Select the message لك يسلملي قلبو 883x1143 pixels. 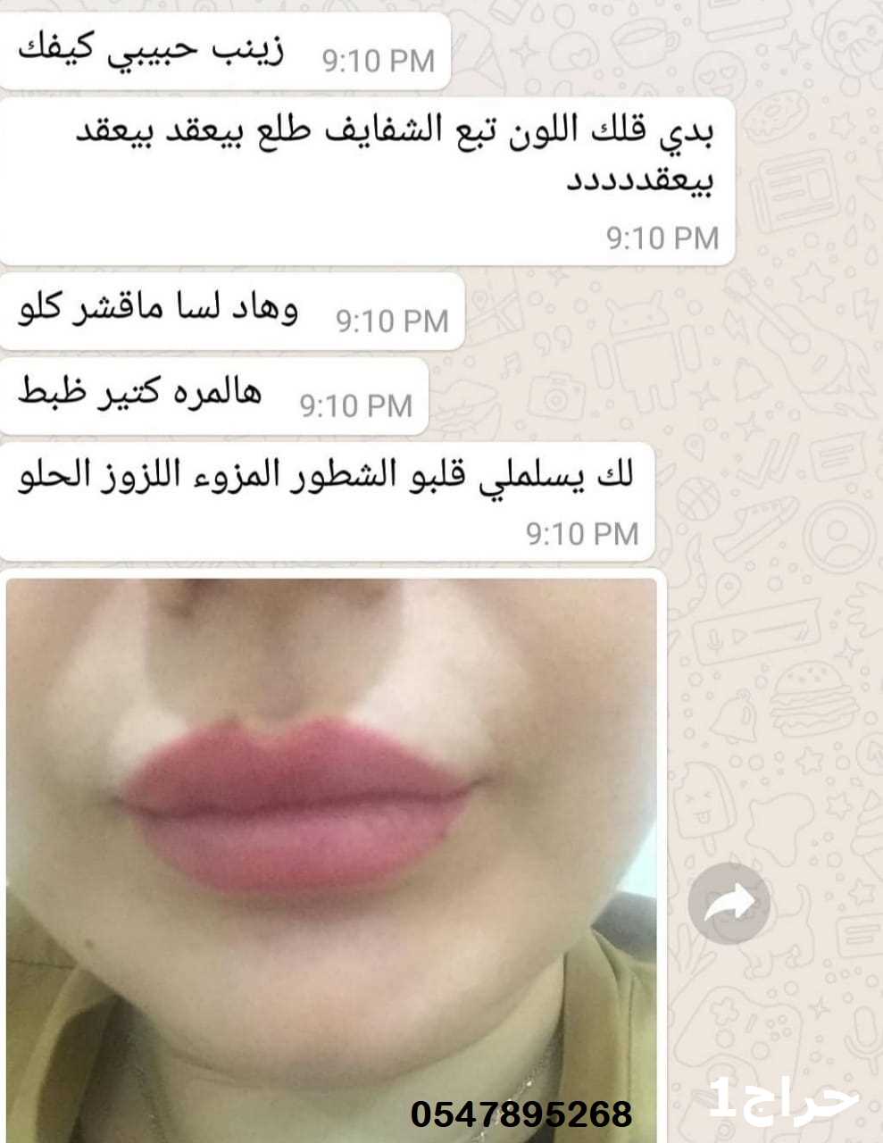(327, 501)
